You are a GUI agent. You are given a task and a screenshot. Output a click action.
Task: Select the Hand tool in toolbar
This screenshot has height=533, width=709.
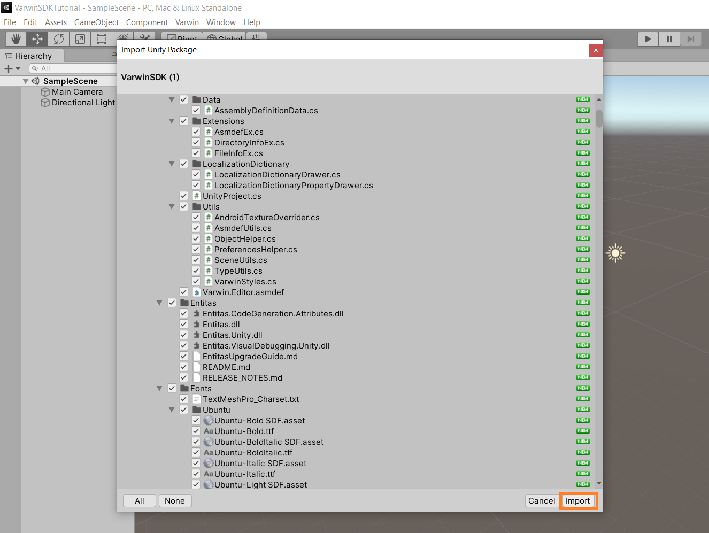(x=16, y=39)
